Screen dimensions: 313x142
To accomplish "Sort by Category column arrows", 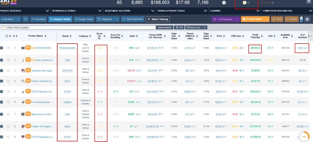I will (90, 36).
